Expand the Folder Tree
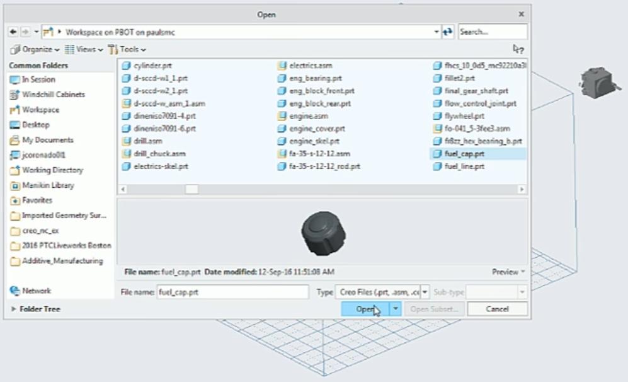Screen dimensions: 628x382 click(13, 309)
